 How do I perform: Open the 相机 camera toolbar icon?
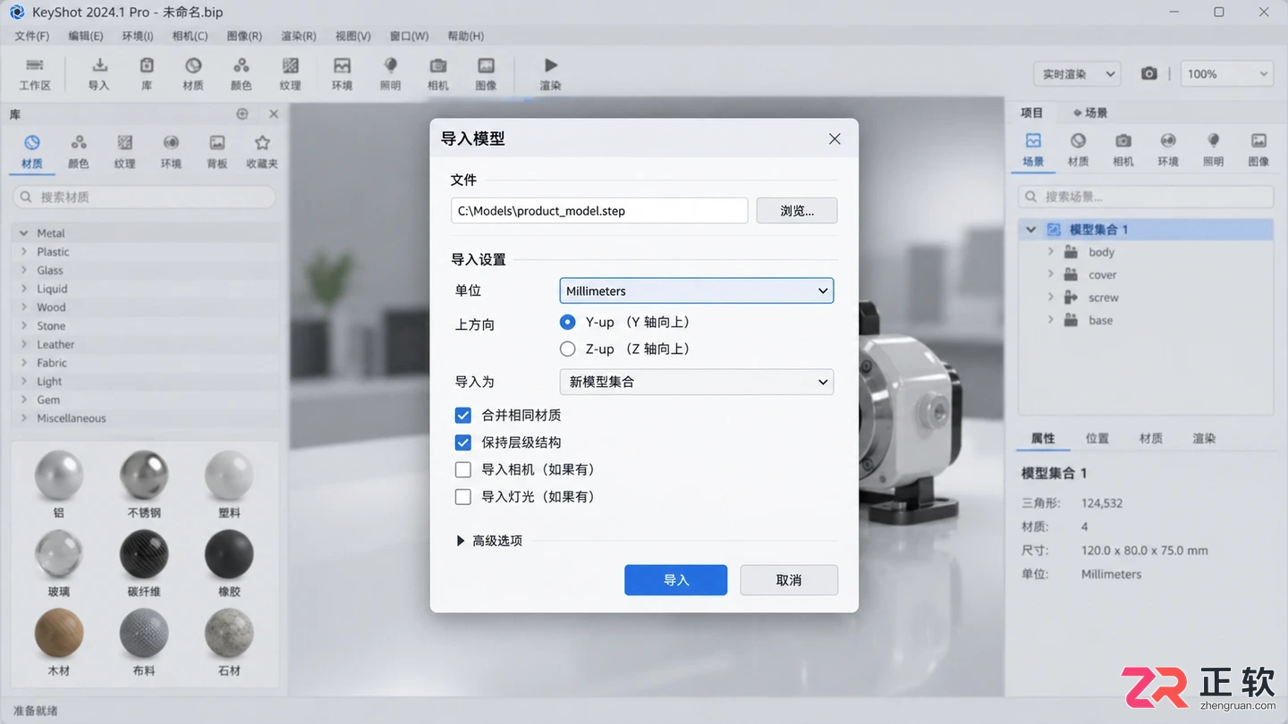tap(438, 66)
